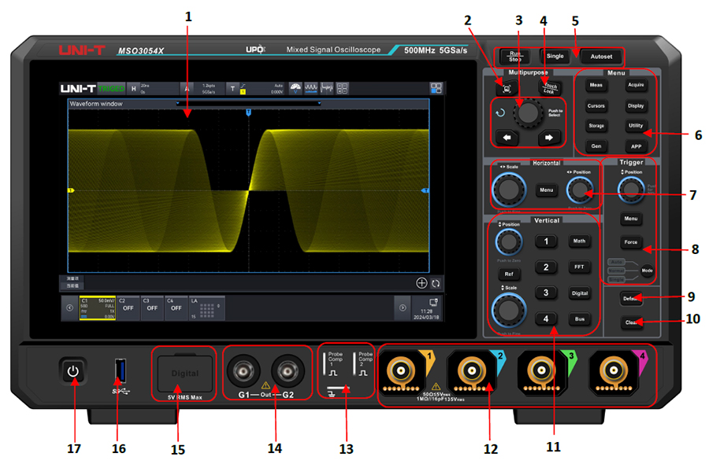The height and width of the screenshot is (464, 709).
Task: Click the channel 3 green BNC input
Action: 542,372
